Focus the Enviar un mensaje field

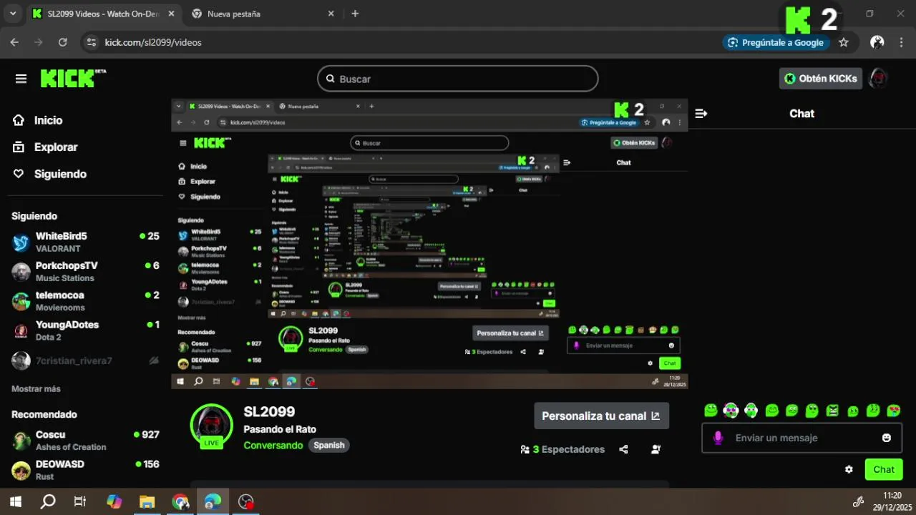click(x=801, y=438)
